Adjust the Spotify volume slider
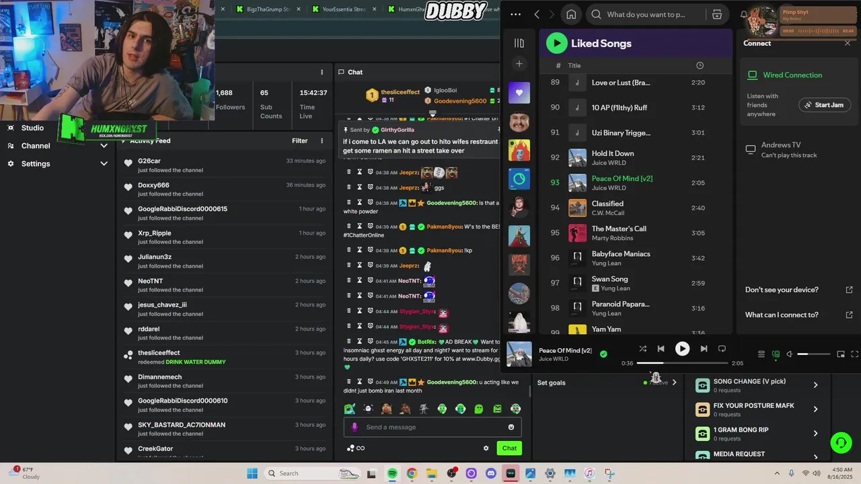The image size is (861, 484). pos(813,354)
